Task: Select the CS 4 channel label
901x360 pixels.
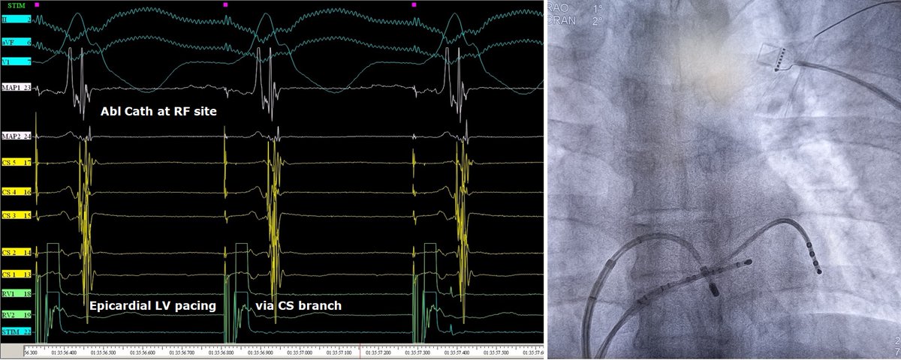Action: click(x=16, y=193)
